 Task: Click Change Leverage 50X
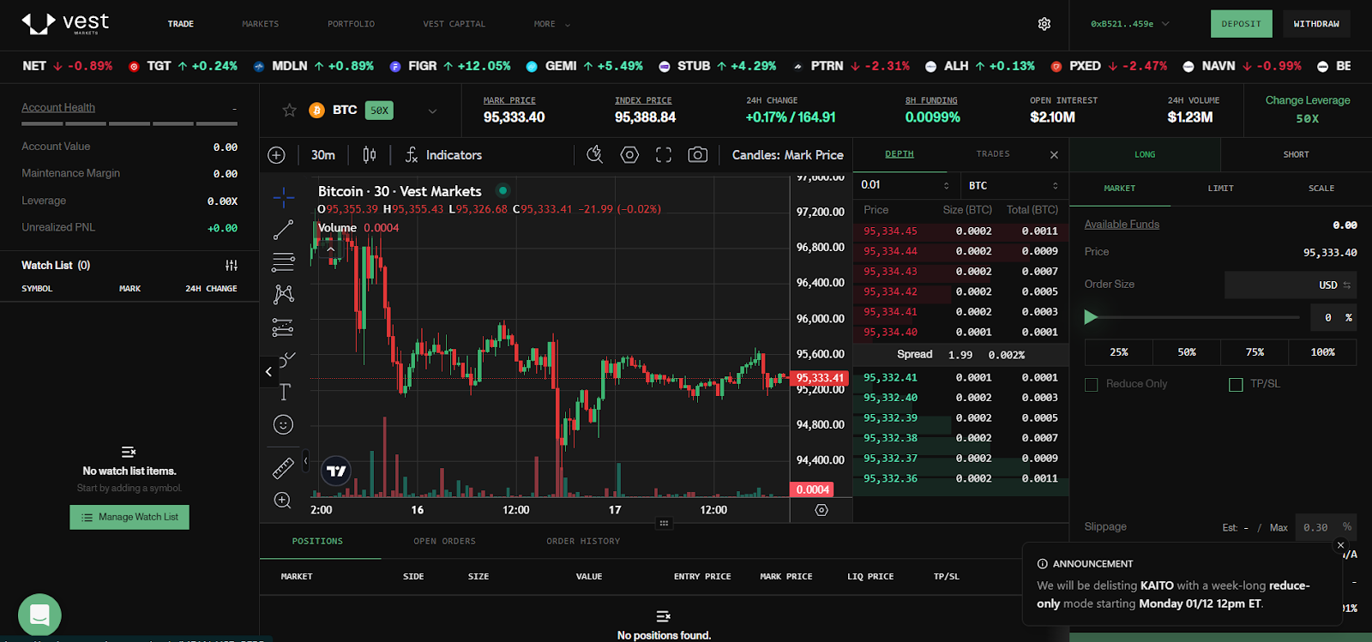(x=1308, y=110)
